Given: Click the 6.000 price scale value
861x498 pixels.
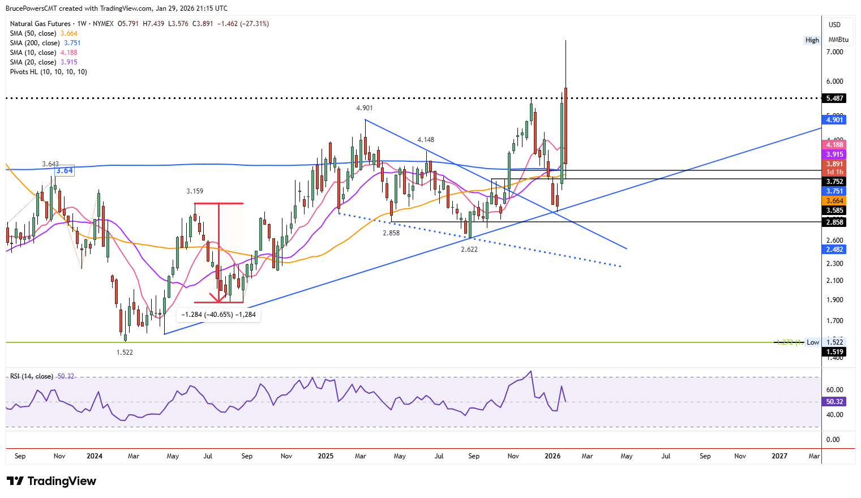Looking at the screenshot, I should pyautogui.click(x=835, y=81).
